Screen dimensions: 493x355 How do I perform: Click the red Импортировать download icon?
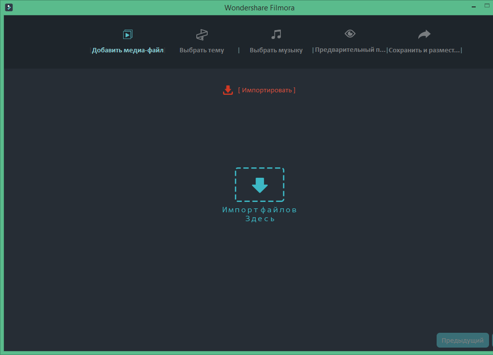(227, 90)
